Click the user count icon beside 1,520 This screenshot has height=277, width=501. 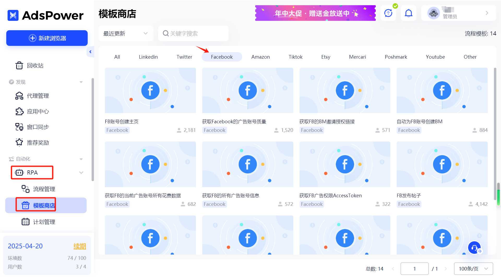pyautogui.click(x=276, y=130)
